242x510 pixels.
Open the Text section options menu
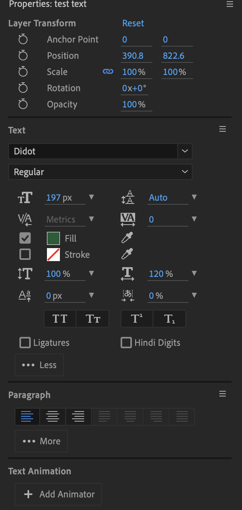222,129
